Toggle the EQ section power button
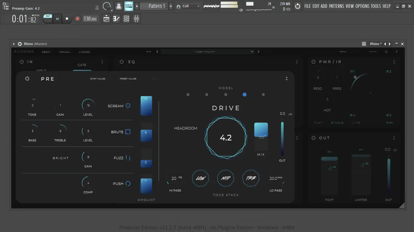 122,62
